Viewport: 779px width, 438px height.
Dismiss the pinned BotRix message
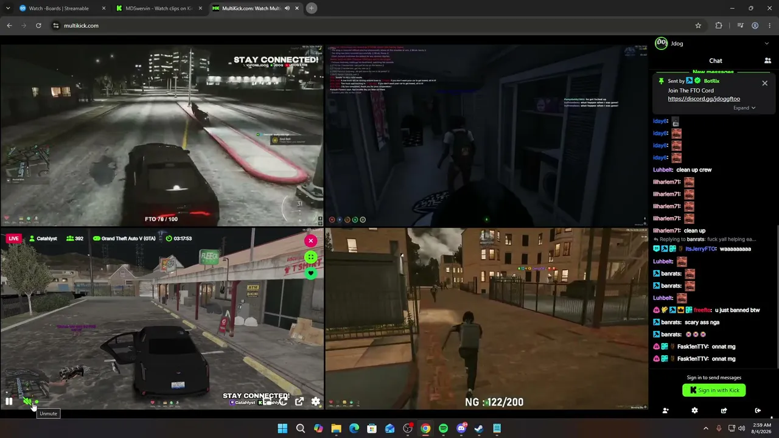765,83
